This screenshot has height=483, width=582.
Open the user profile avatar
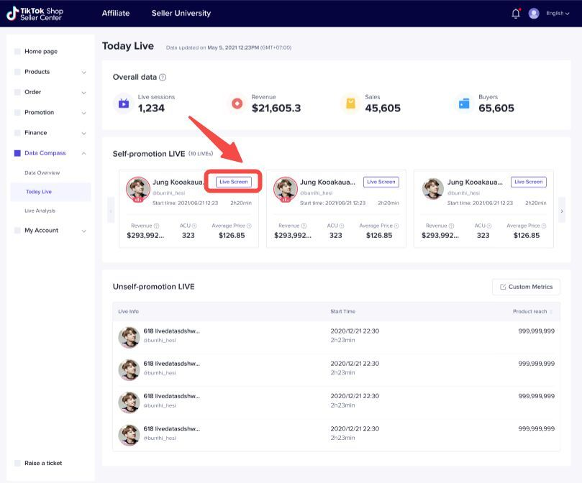click(534, 13)
